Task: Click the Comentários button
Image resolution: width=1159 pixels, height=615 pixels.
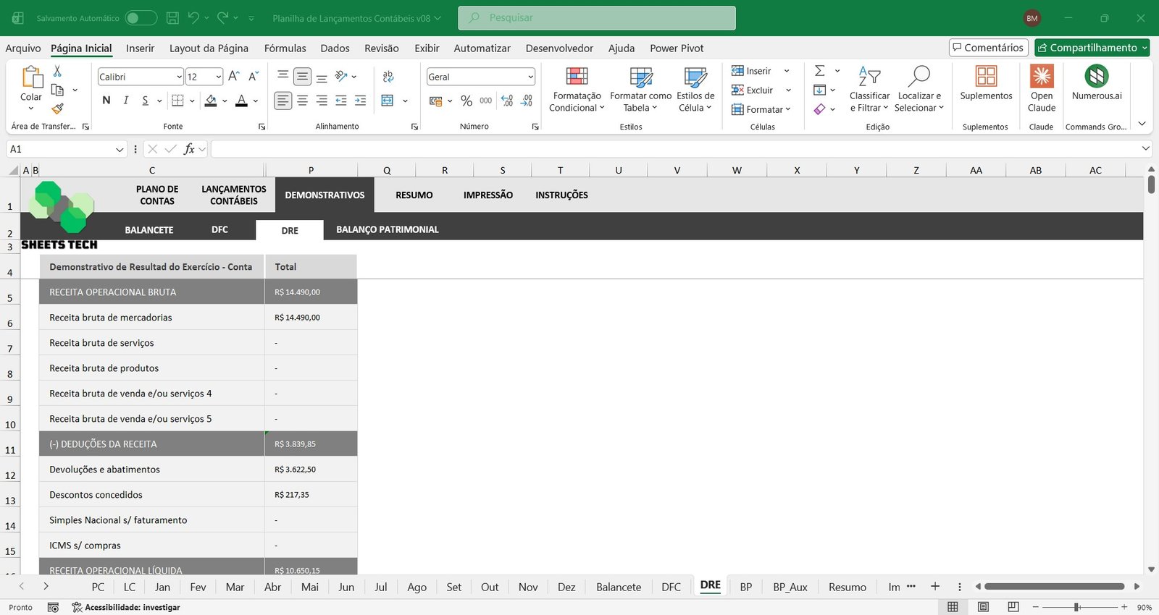Action: pyautogui.click(x=988, y=48)
